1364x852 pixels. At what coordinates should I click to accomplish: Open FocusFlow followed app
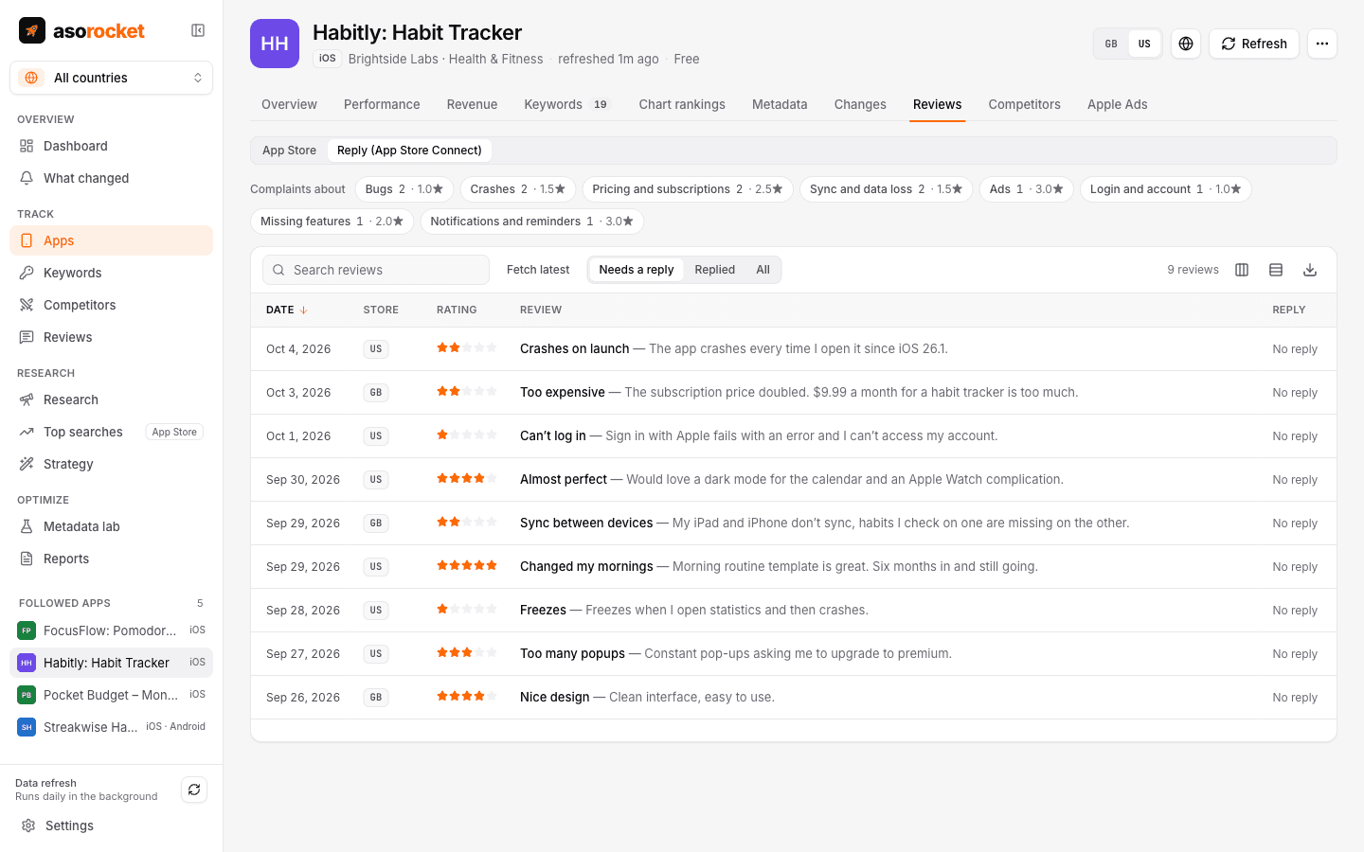pos(111,630)
